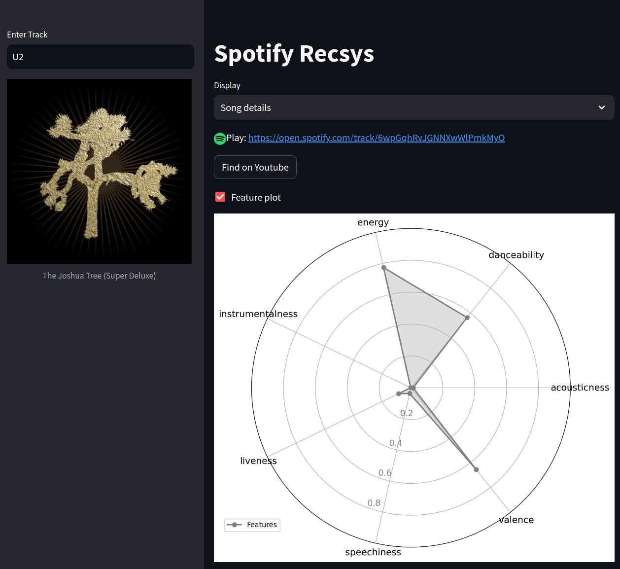Click the instrumentalness axis label
Viewport: 620px width, 569px height.
click(x=258, y=314)
